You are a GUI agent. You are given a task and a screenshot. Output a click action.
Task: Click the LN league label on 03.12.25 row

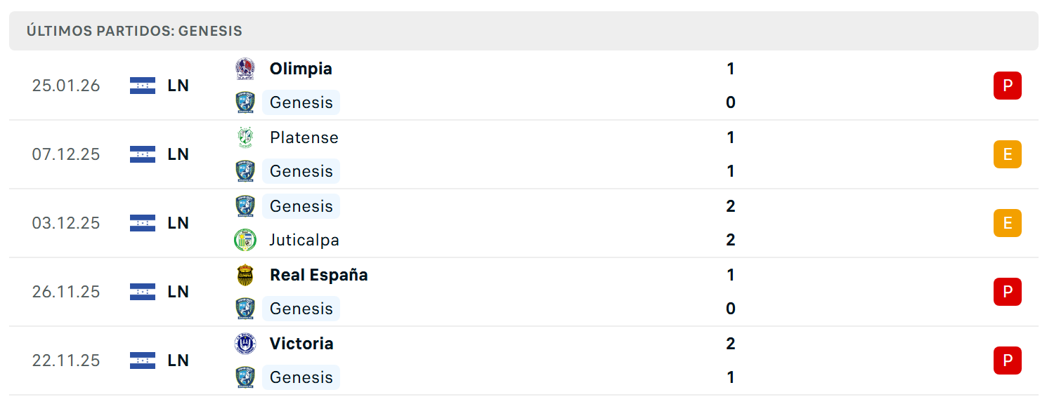tap(178, 223)
